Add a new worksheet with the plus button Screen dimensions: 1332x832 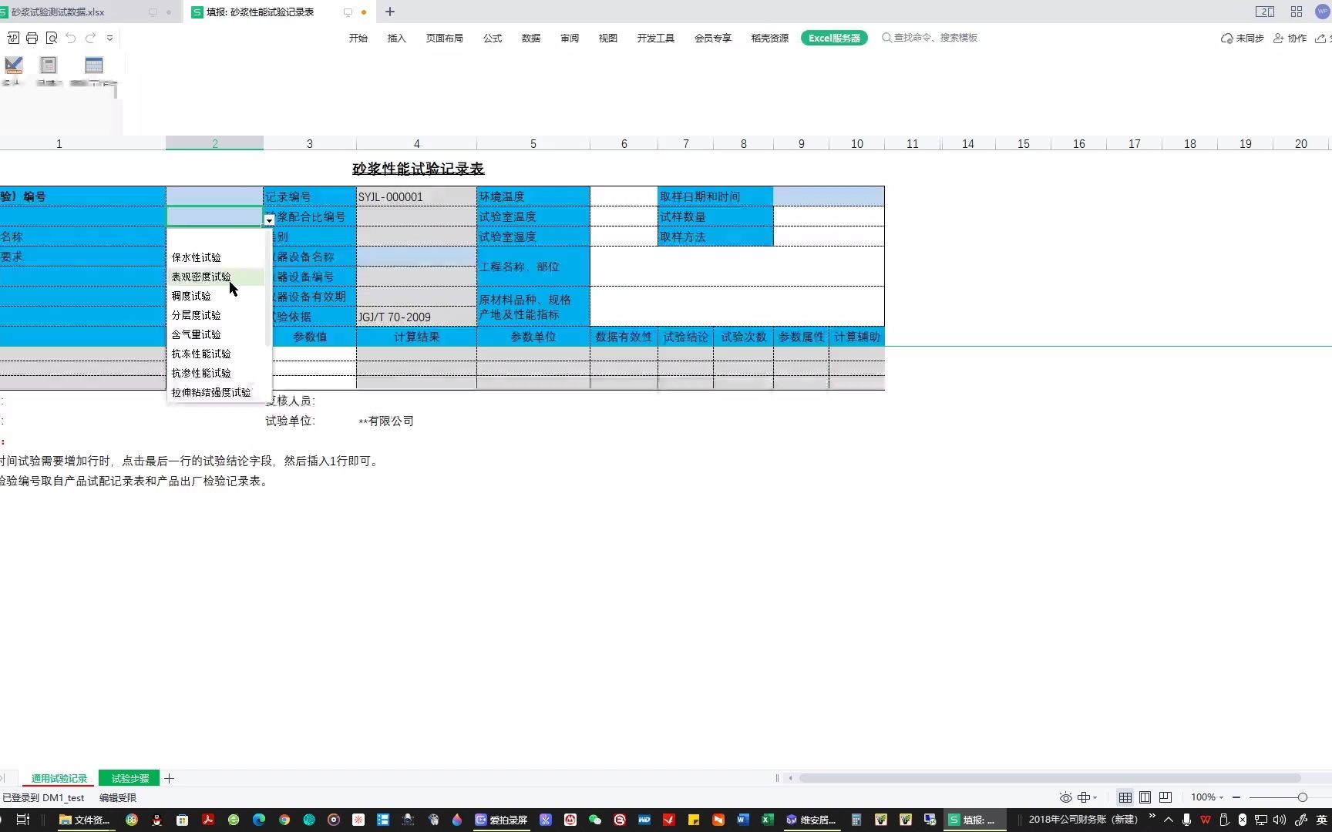pos(170,778)
